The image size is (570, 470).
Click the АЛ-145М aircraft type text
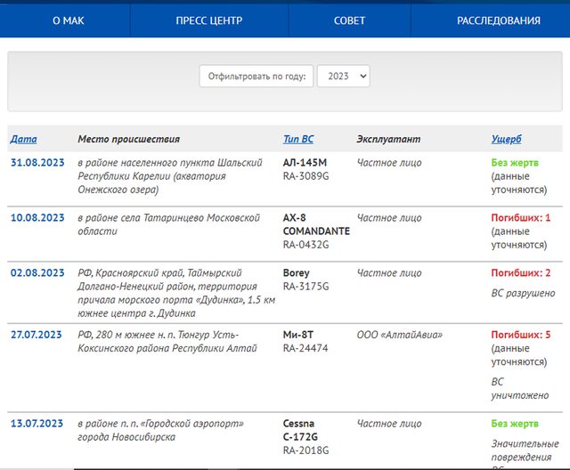pos(305,162)
